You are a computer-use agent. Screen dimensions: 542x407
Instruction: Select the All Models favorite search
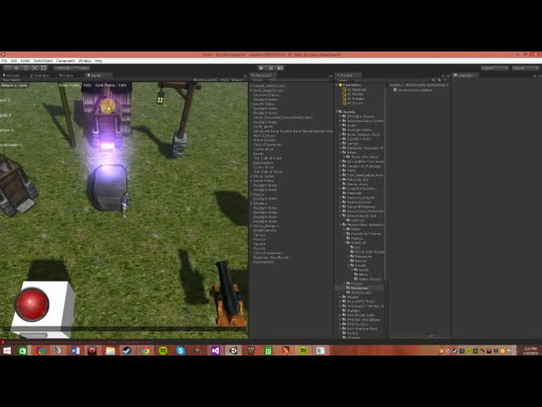(x=353, y=94)
